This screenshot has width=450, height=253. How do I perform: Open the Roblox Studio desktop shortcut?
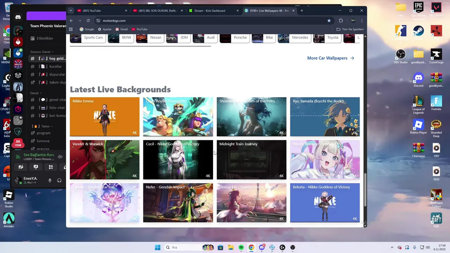click(x=9, y=199)
